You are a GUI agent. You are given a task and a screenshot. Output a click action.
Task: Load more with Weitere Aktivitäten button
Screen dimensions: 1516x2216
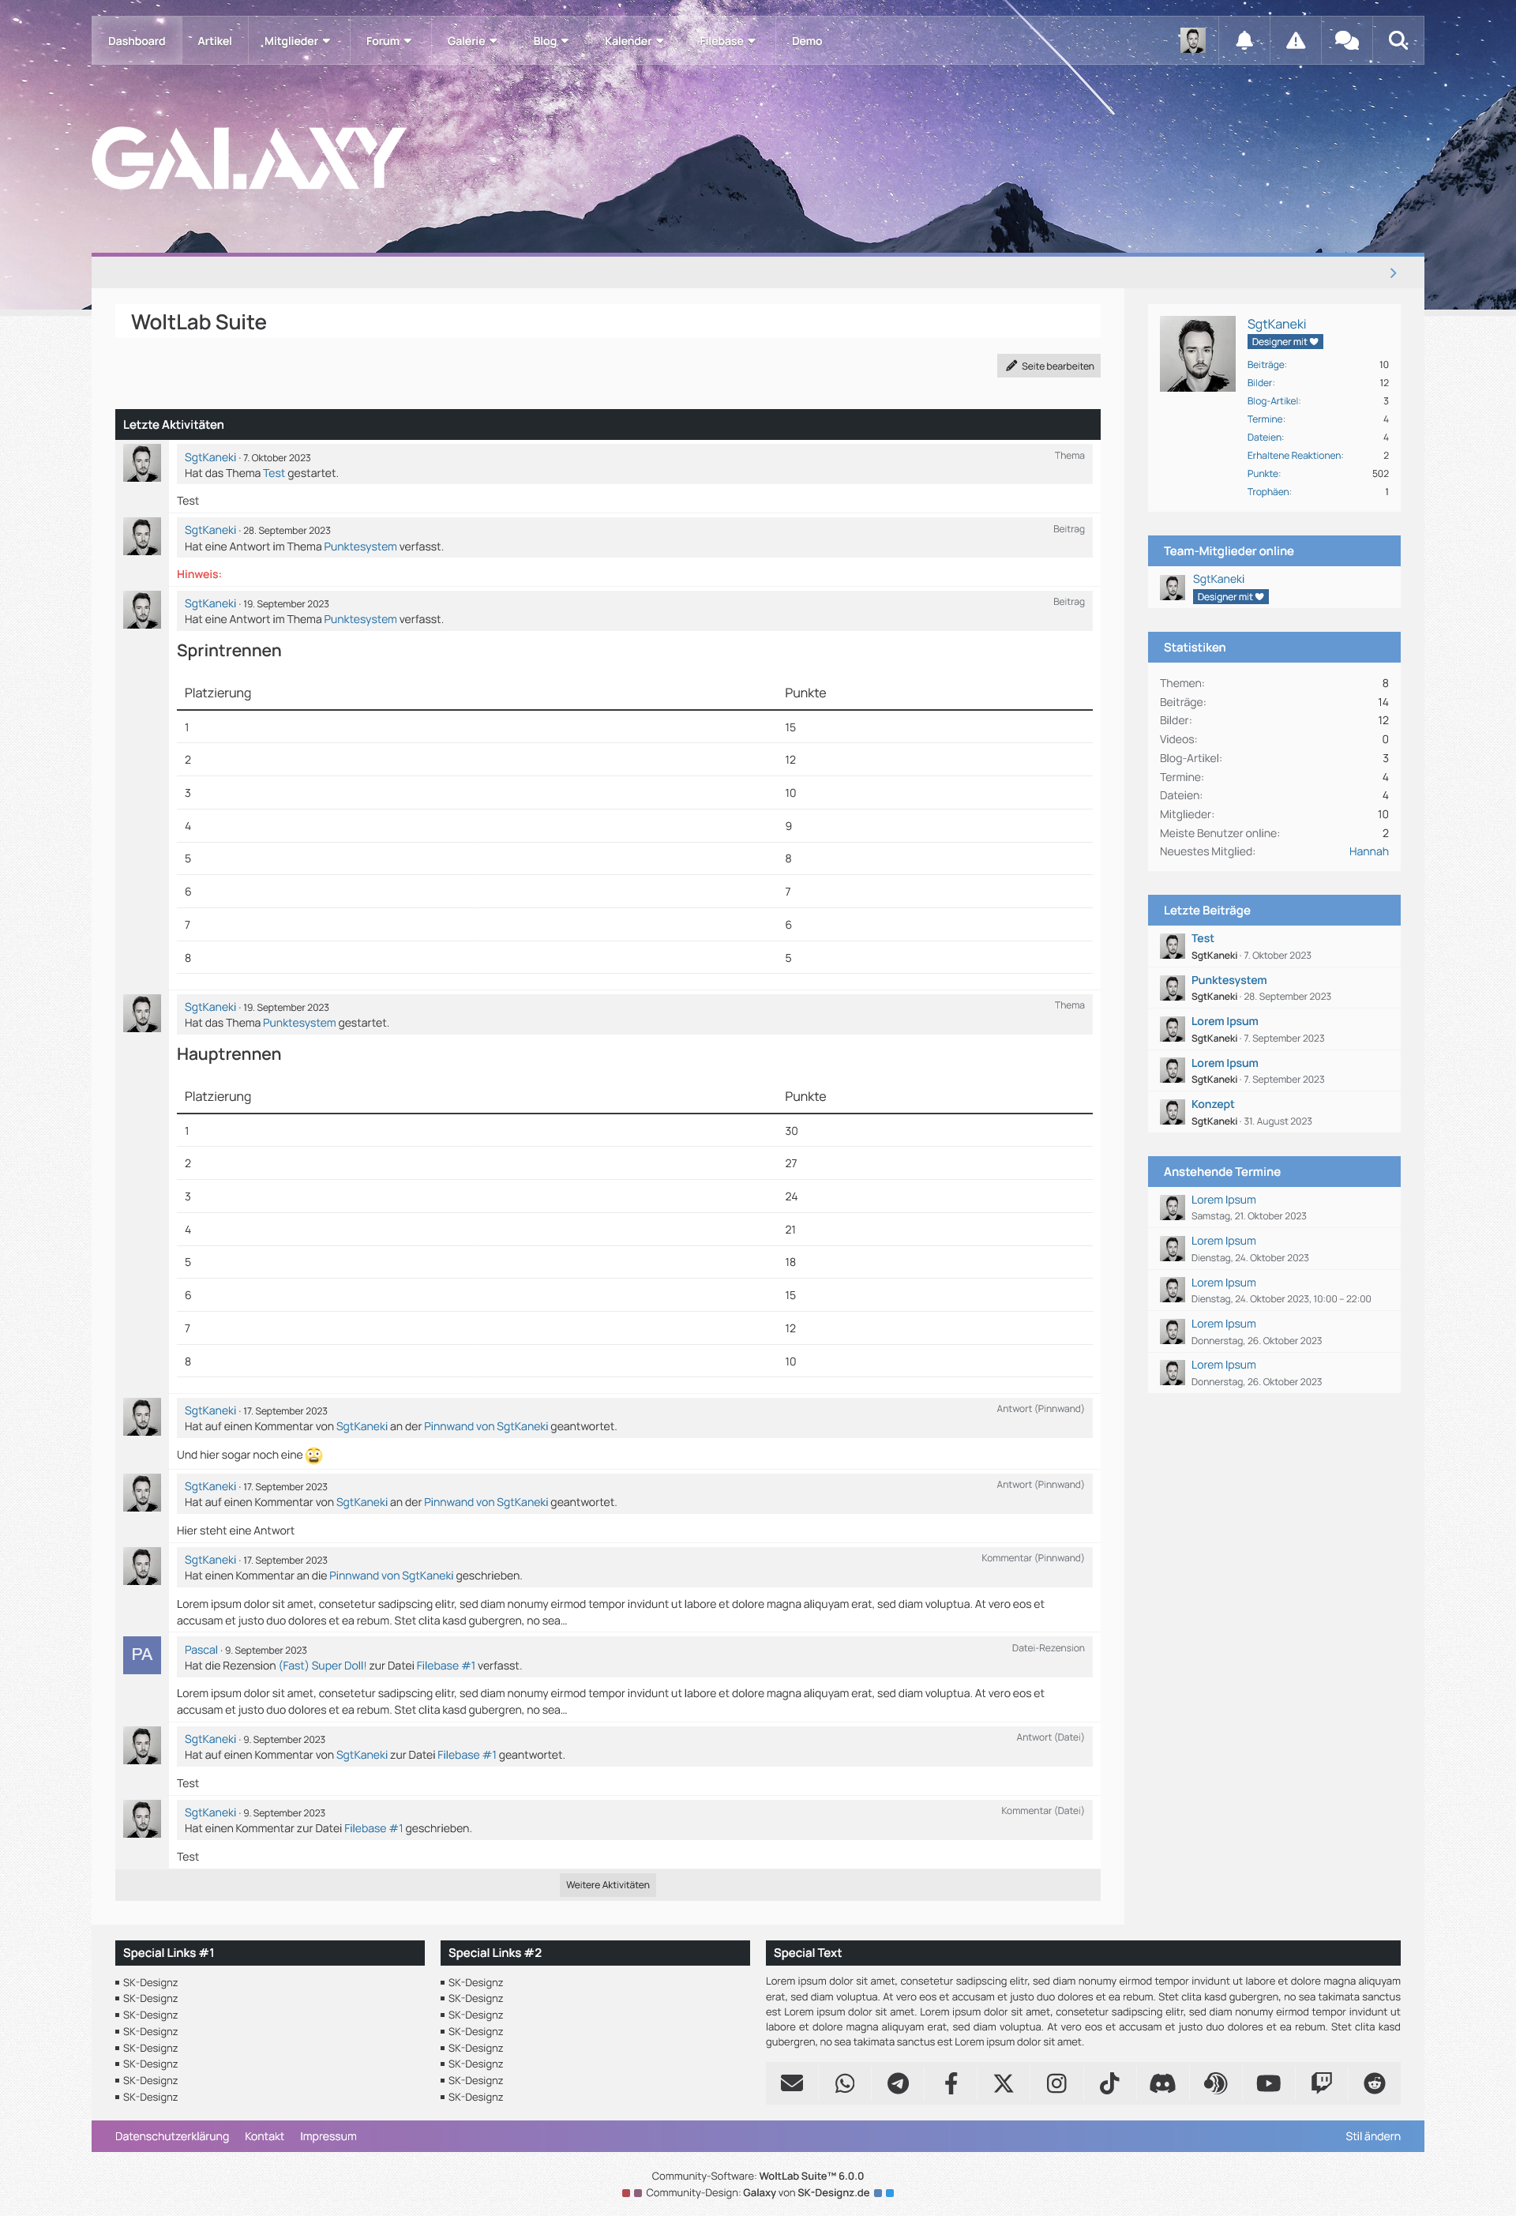pyautogui.click(x=607, y=1884)
